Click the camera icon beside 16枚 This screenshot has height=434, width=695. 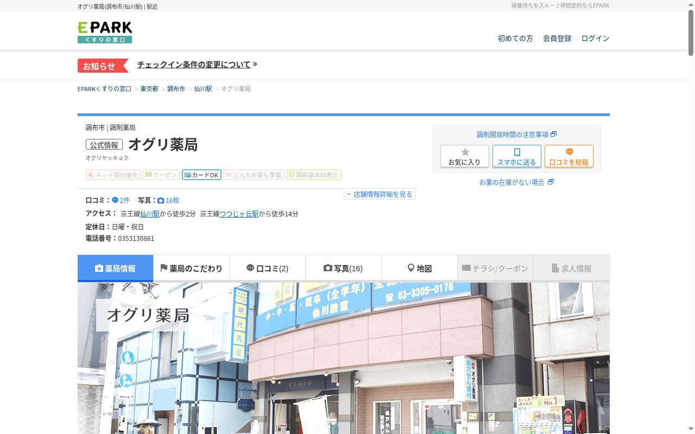tap(161, 200)
